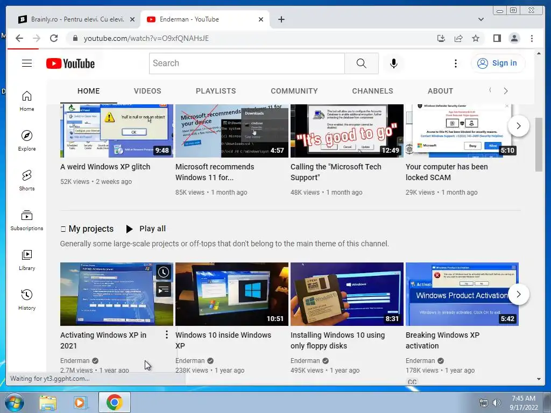Screen dimensions: 551x413
Task: Open Home in the left sidebar
Action: 27,101
